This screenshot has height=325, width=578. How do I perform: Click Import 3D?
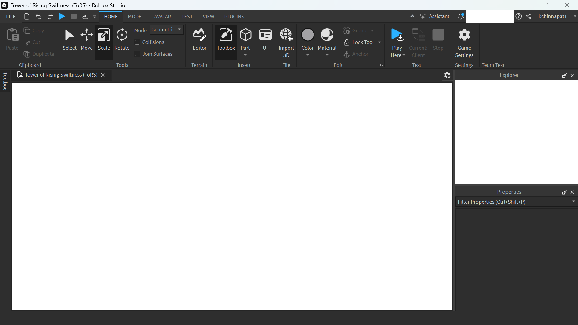coord(286,43)
